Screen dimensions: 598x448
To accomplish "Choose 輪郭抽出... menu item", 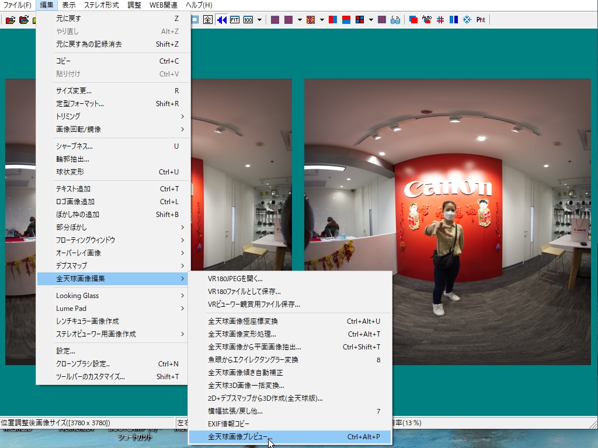I will click(x=113, y=159).
